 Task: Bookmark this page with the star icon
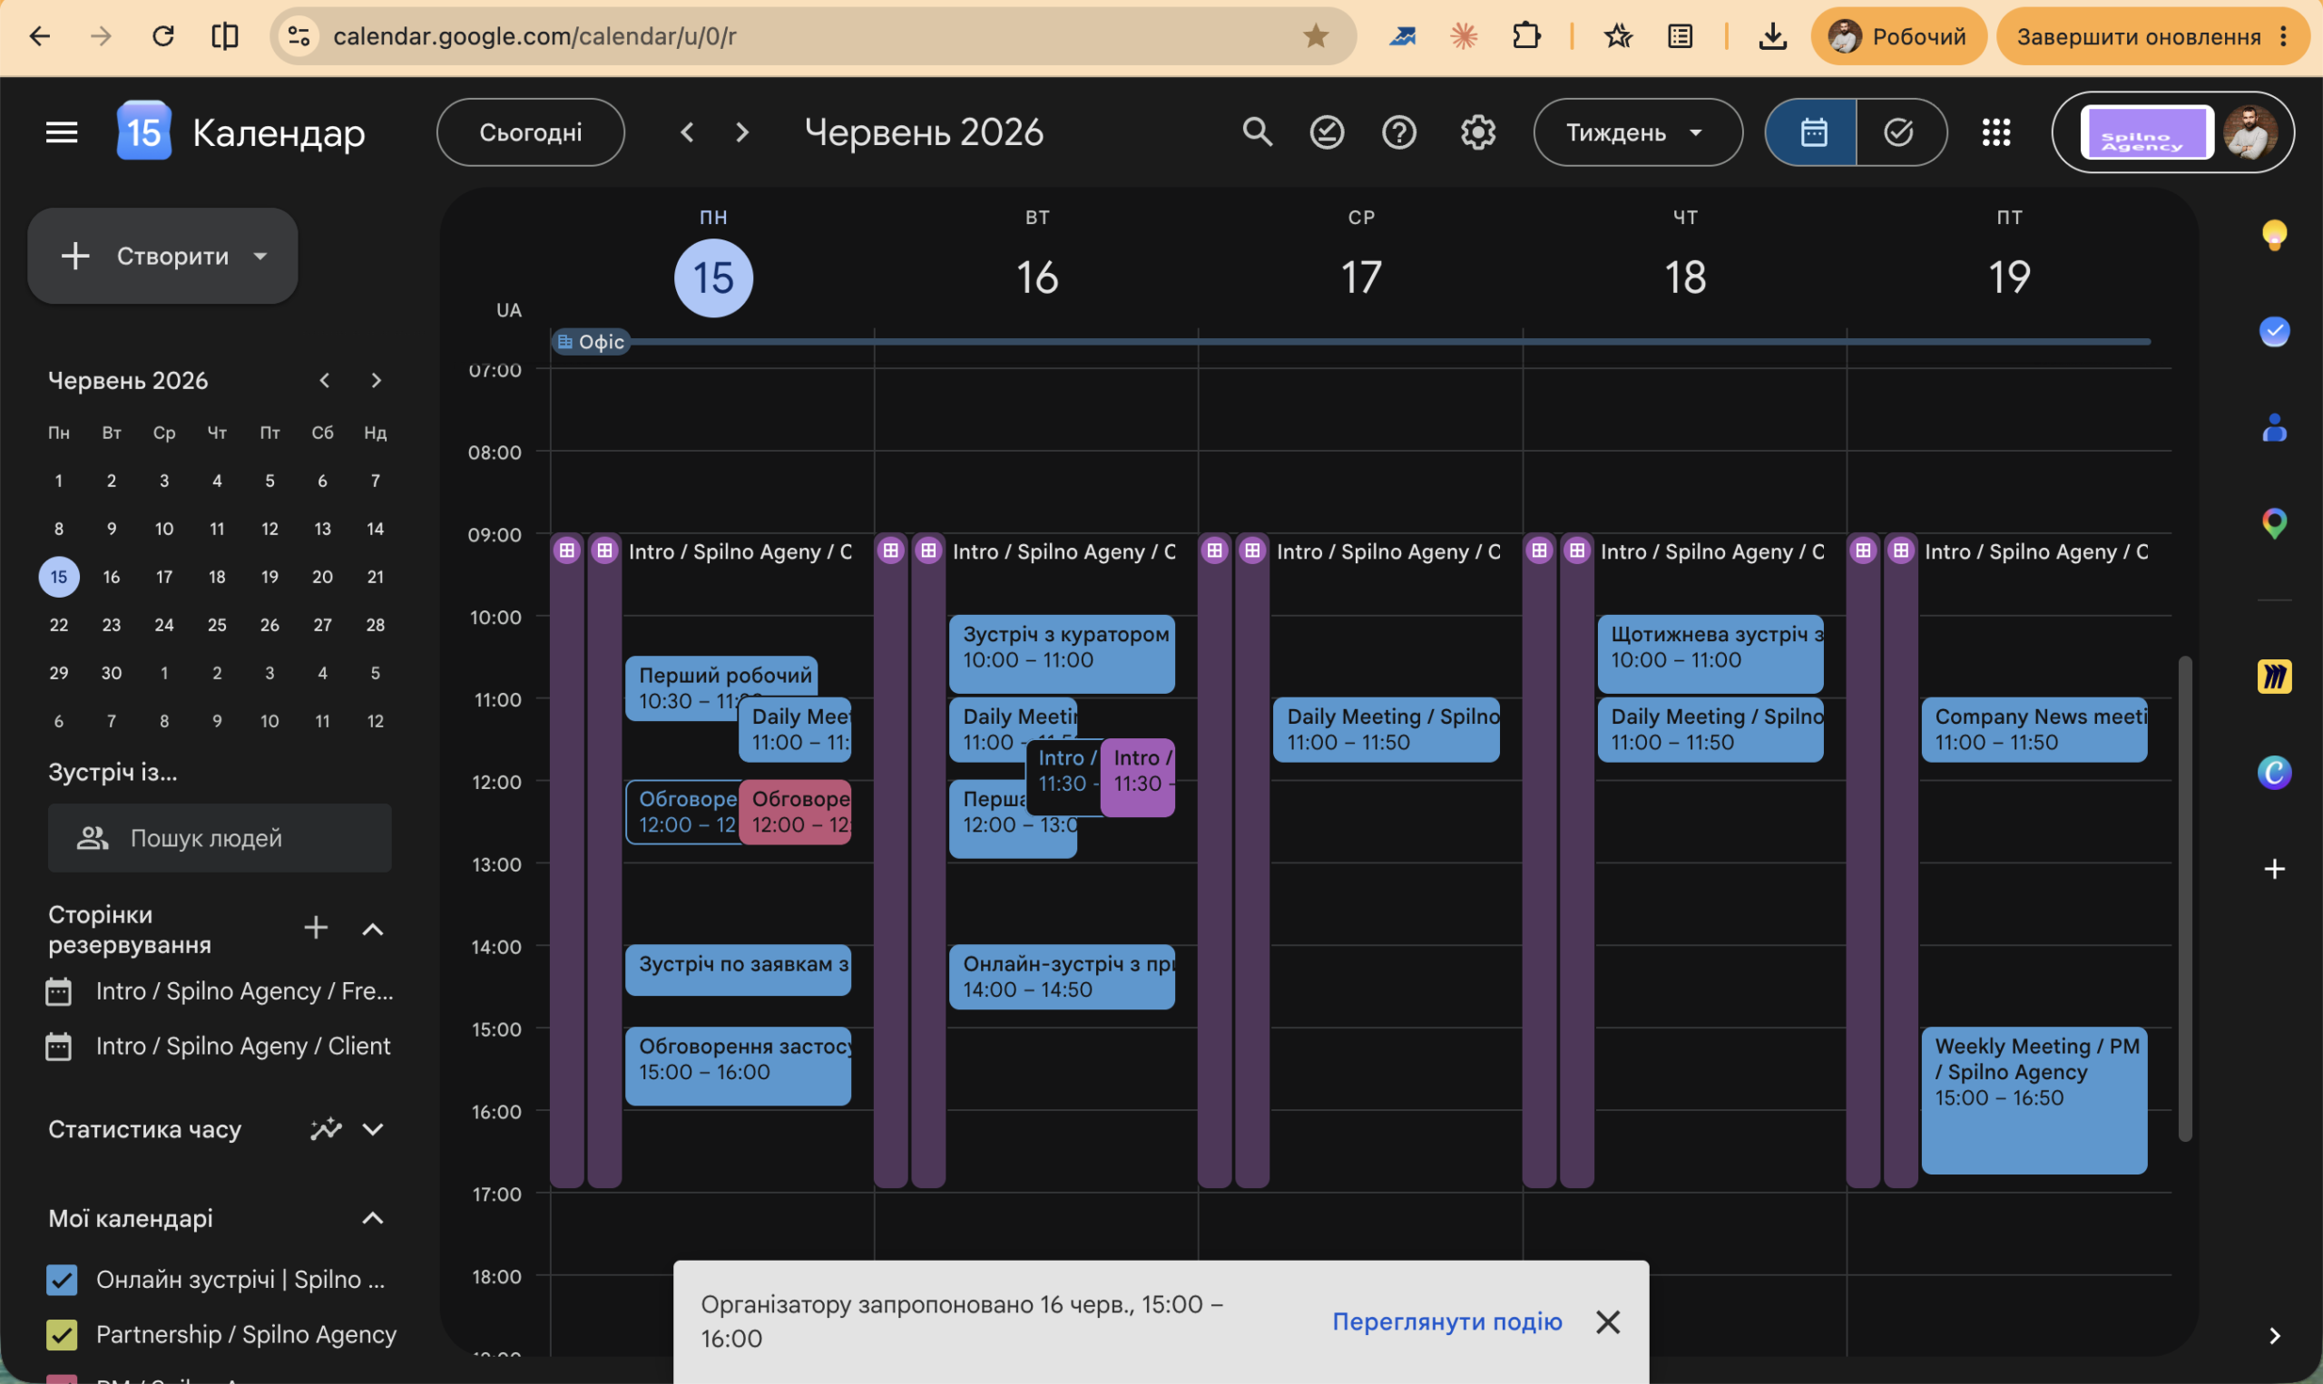[x=1316, y=36]
